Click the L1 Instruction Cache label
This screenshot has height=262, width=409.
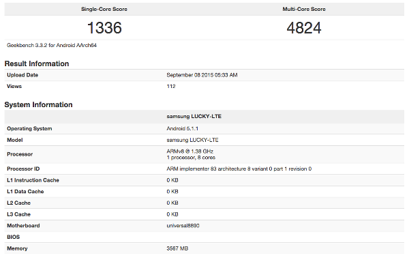33,180
